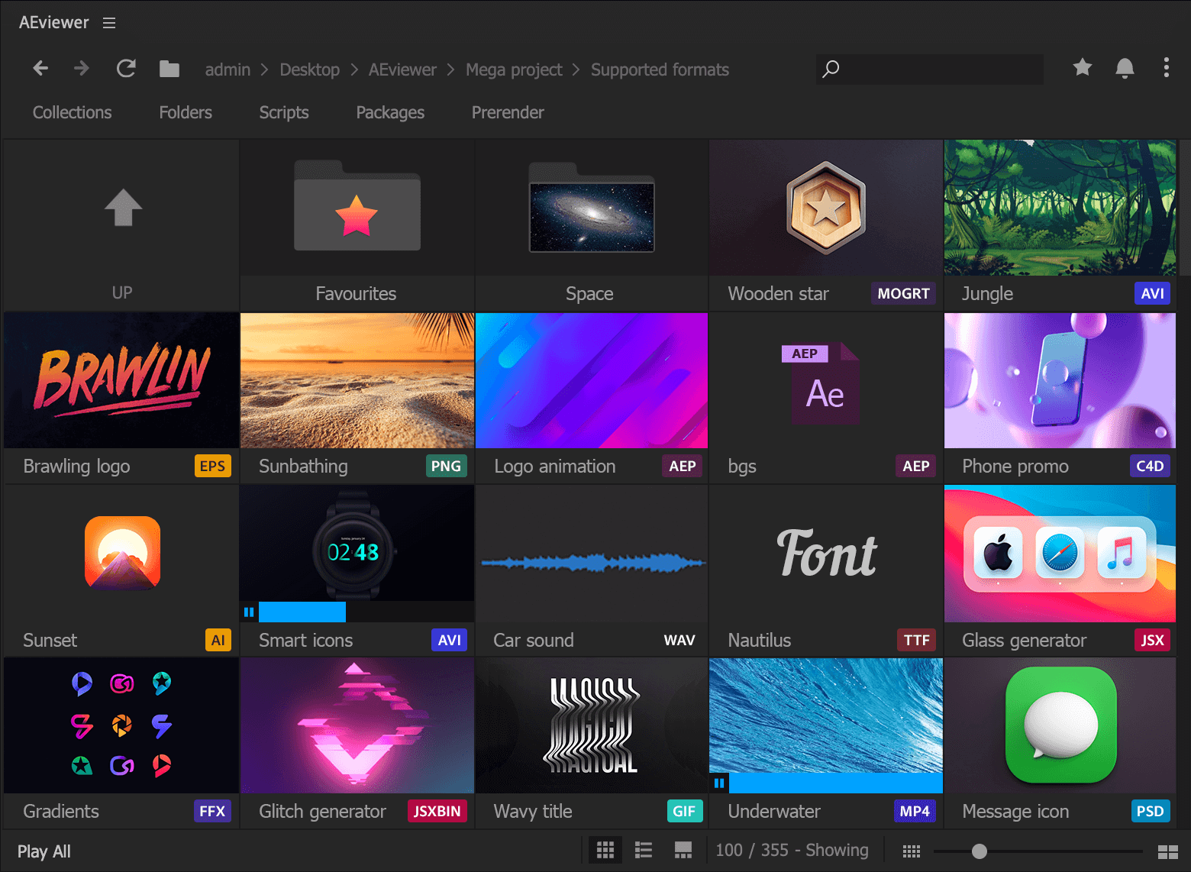Image resolution: width=1191 pixels, height=872 pixels.
Task: Open the Collections tab
Action: [72, 112]
